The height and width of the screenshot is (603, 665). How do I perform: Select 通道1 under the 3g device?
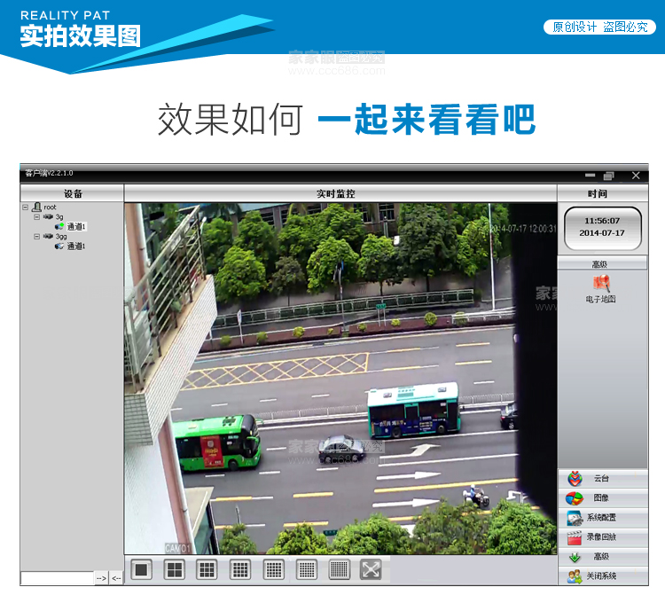(x=75, y=227)
